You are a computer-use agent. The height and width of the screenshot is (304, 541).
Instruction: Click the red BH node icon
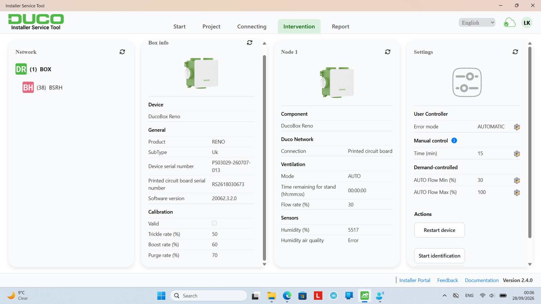[x=28, y=87]
